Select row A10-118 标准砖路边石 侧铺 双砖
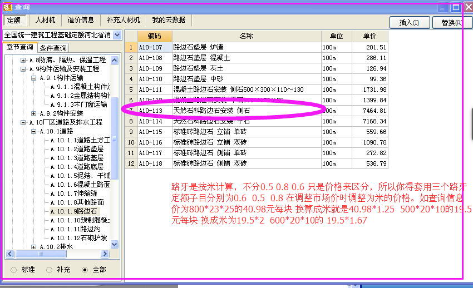This screenshot has width=473, height=288. coord(257,163)
